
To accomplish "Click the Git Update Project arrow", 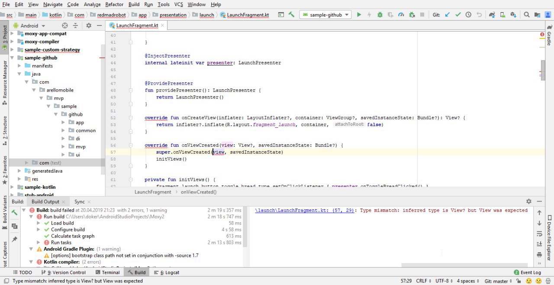I will (448, 15).
